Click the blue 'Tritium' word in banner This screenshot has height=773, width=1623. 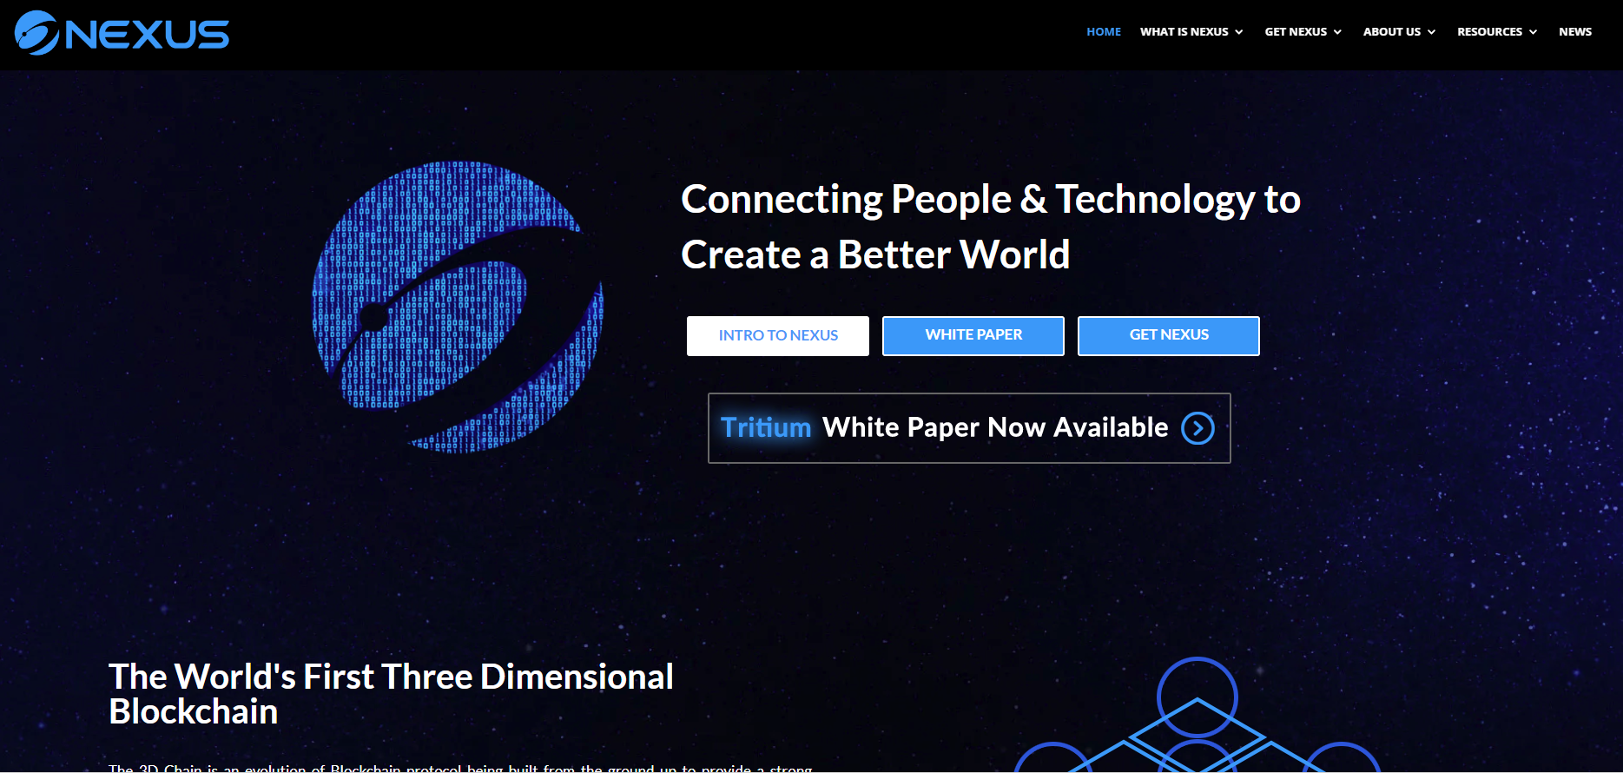pos(766,427)
